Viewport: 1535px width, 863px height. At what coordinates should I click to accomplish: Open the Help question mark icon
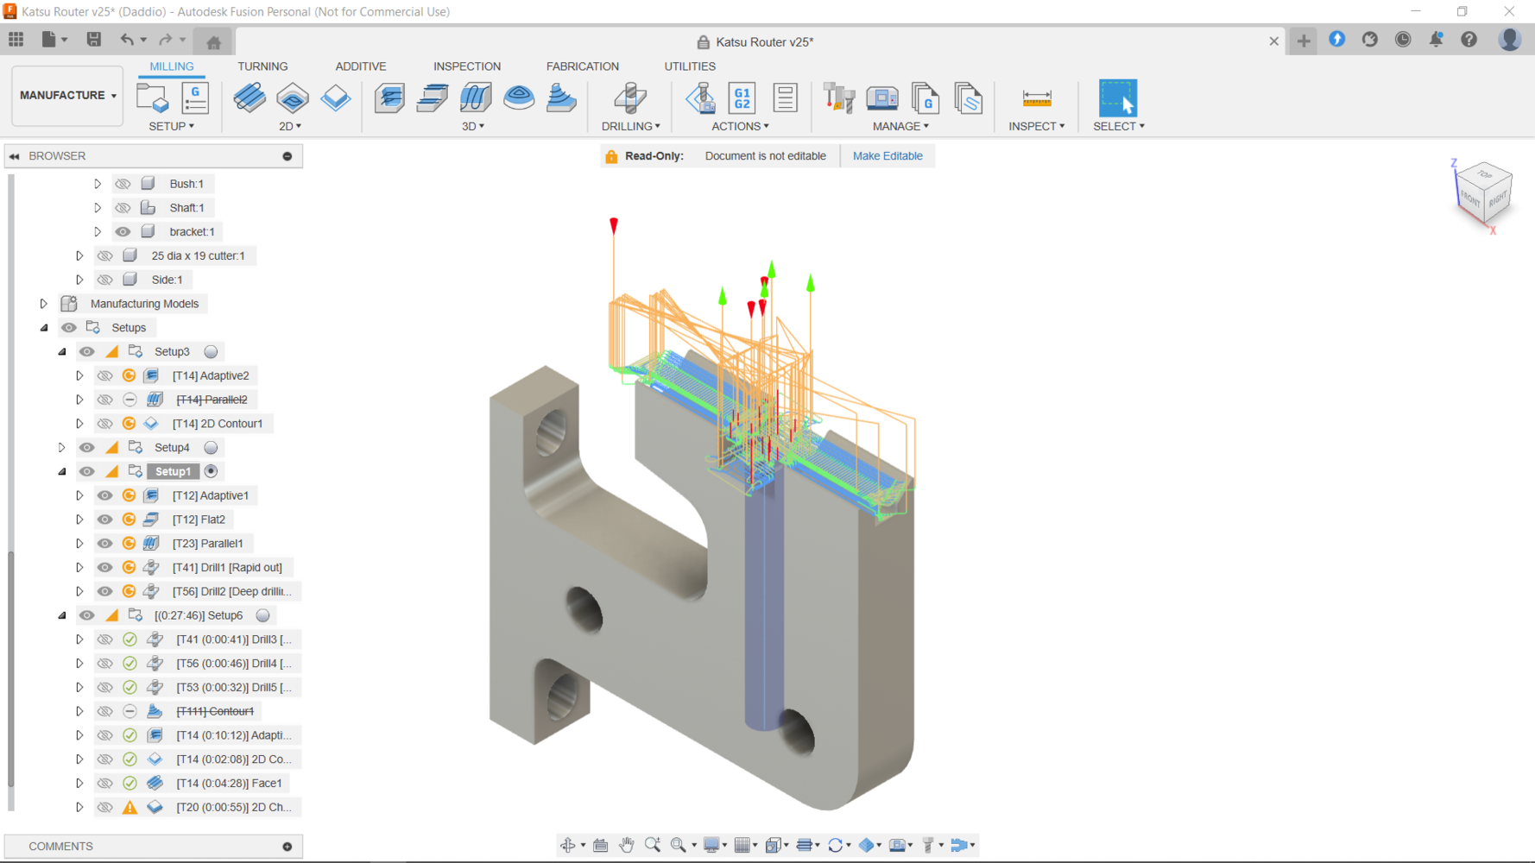coord(1469,40)
